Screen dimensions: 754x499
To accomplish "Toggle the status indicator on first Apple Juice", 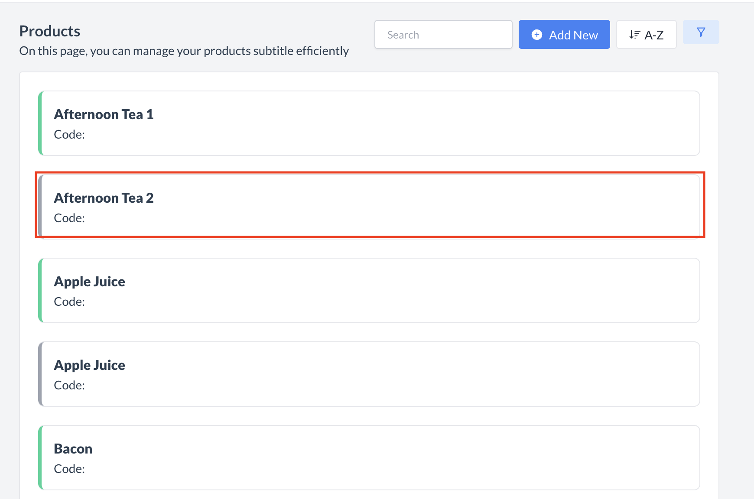I will [x=40, y=290].
